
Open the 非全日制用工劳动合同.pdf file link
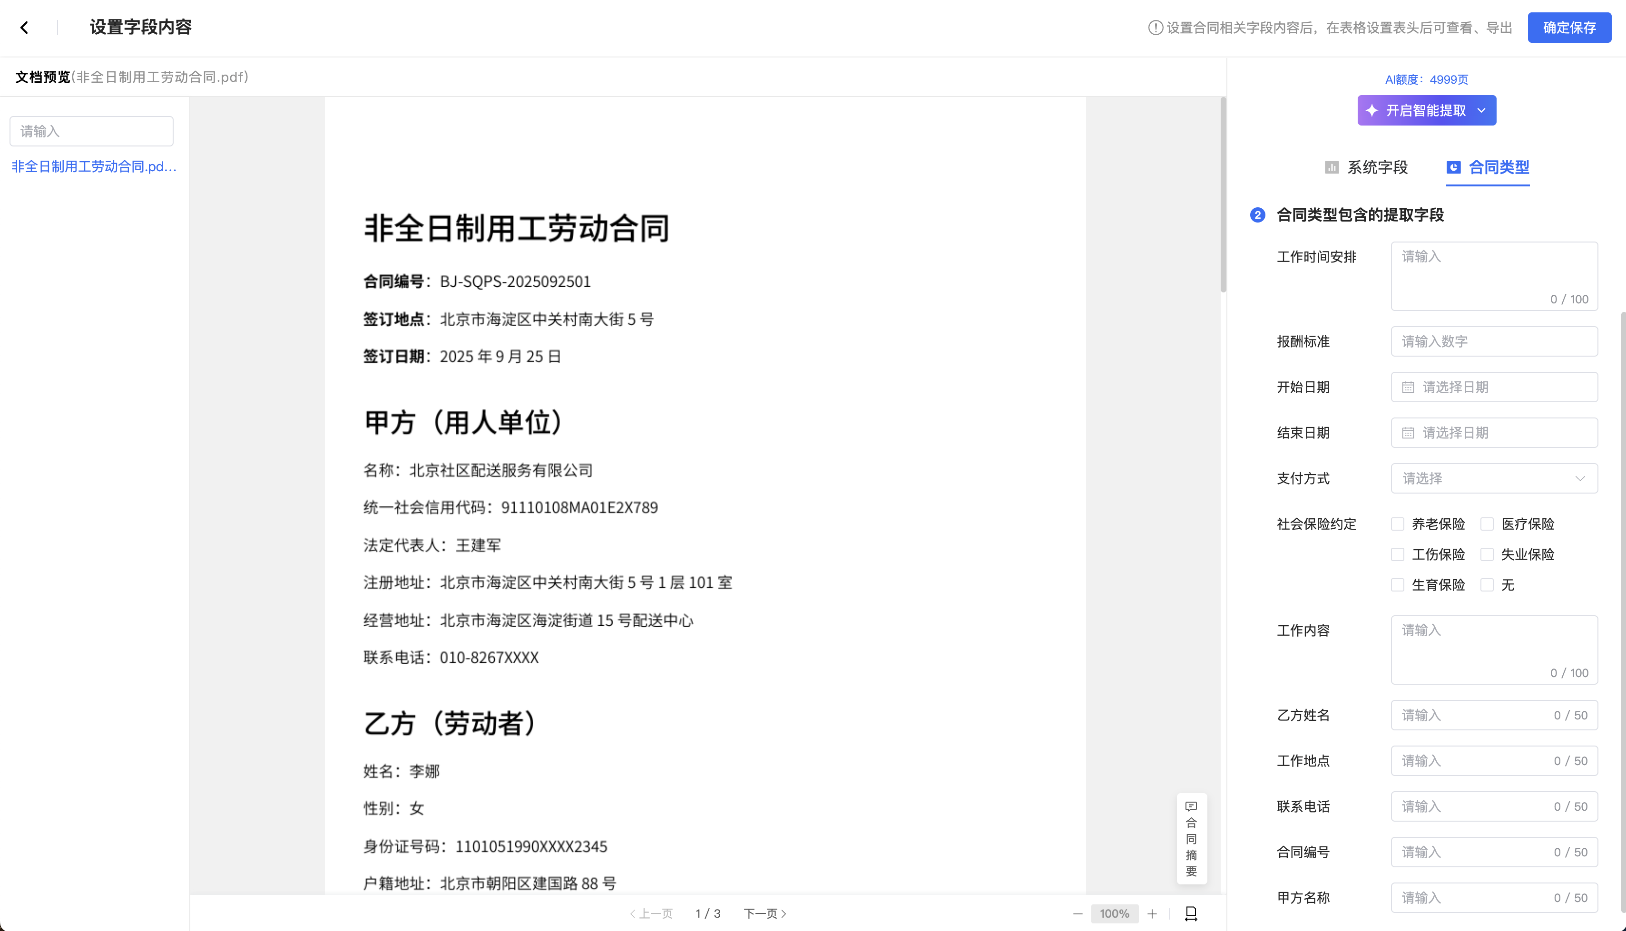94,167
